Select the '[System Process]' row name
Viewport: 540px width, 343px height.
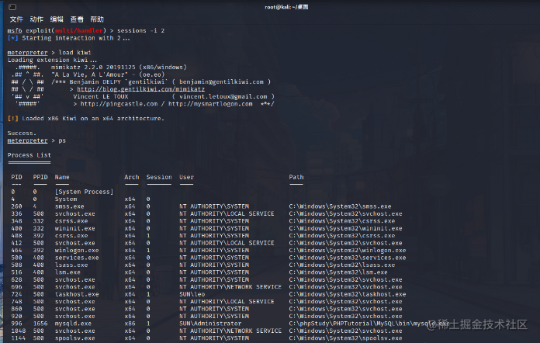84,192
